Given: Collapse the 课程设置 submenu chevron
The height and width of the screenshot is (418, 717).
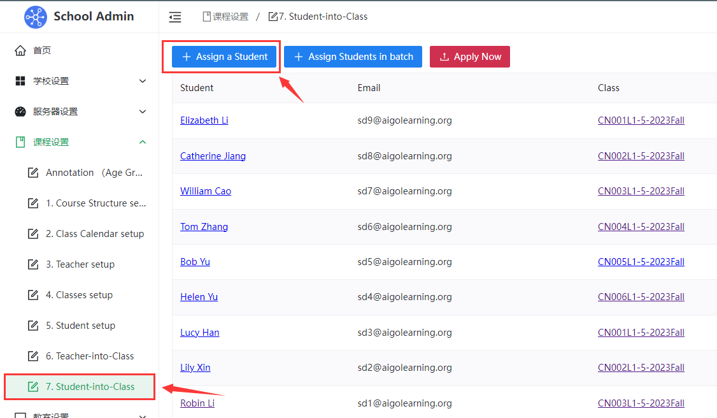Looking at the screenshot, I should click(x=143, y=142).
